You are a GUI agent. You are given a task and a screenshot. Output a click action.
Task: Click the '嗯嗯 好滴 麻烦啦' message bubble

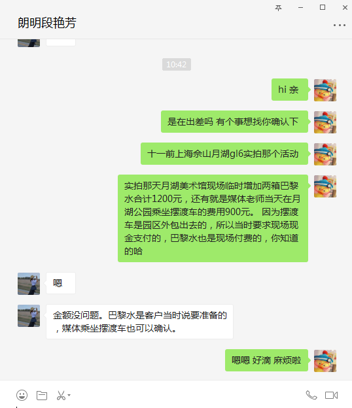pyautogui.click(x=266, y=360)
